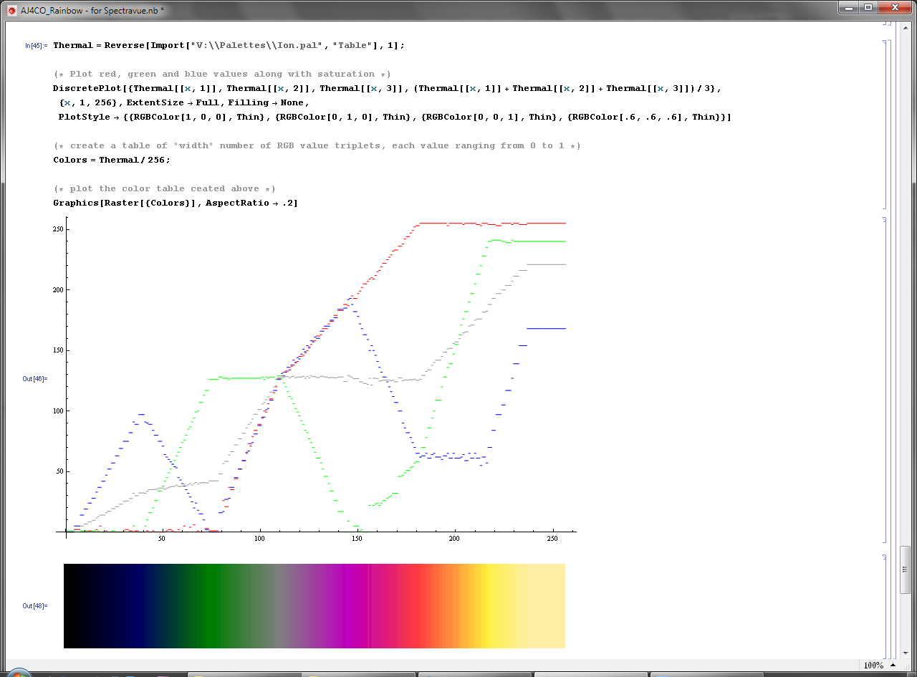Click the scroll up arrow of vertical scrollbar

pos(906,27)
